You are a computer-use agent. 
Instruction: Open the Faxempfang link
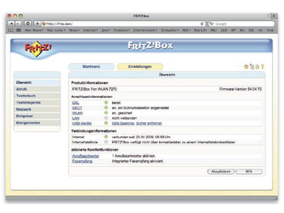[82, 161]
